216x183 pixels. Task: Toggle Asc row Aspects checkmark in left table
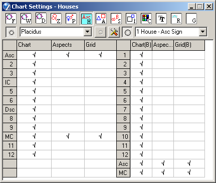point(68,55)
